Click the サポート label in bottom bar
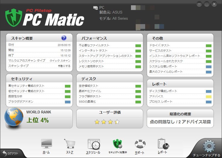Screen dimensions: 222x158 [140, 153]
